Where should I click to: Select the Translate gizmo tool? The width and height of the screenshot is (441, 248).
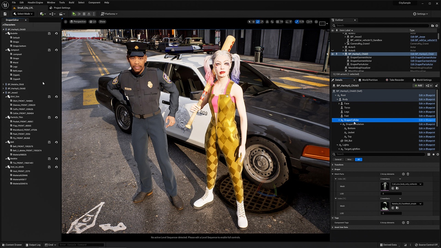coord(254,22)
